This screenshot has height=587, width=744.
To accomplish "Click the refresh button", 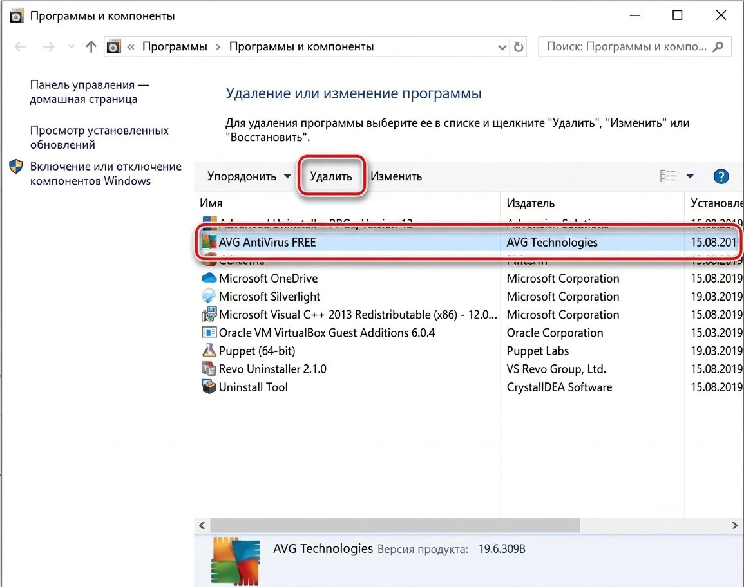I will pyautogui.click(x=519, y=47).
